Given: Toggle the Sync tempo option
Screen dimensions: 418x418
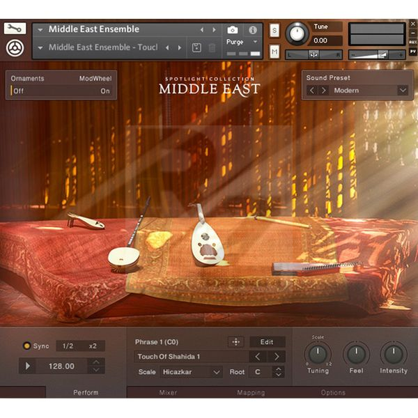Looking at the screenshot, I should [x=26, y=346].
